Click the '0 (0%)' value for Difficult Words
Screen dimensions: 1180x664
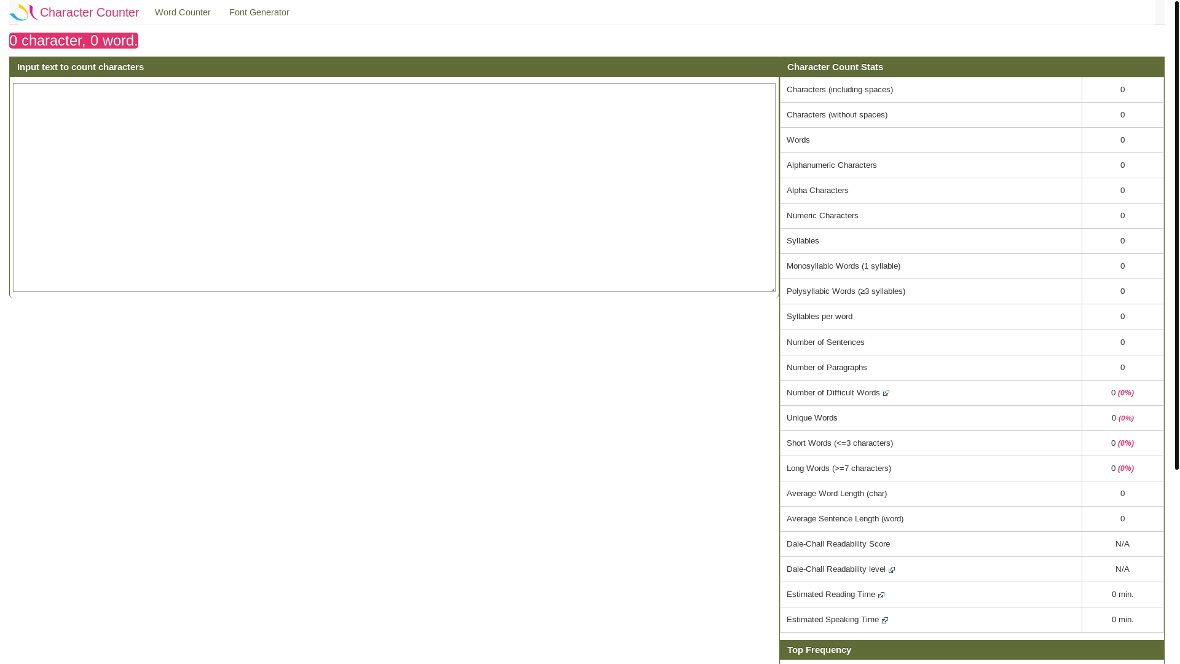click(1123, 393)
